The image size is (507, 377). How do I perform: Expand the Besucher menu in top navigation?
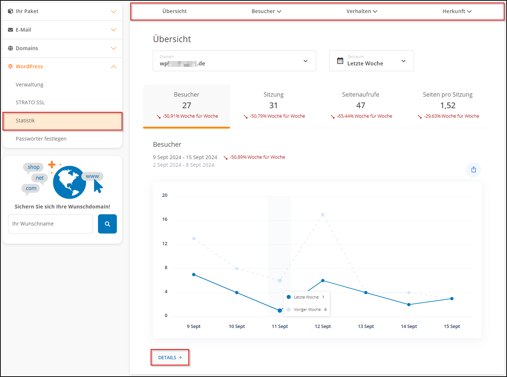click(266, 11)
